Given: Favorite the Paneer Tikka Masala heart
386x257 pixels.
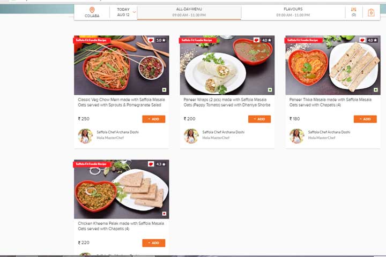Looking at the screenshot, I should pos(362,40).
